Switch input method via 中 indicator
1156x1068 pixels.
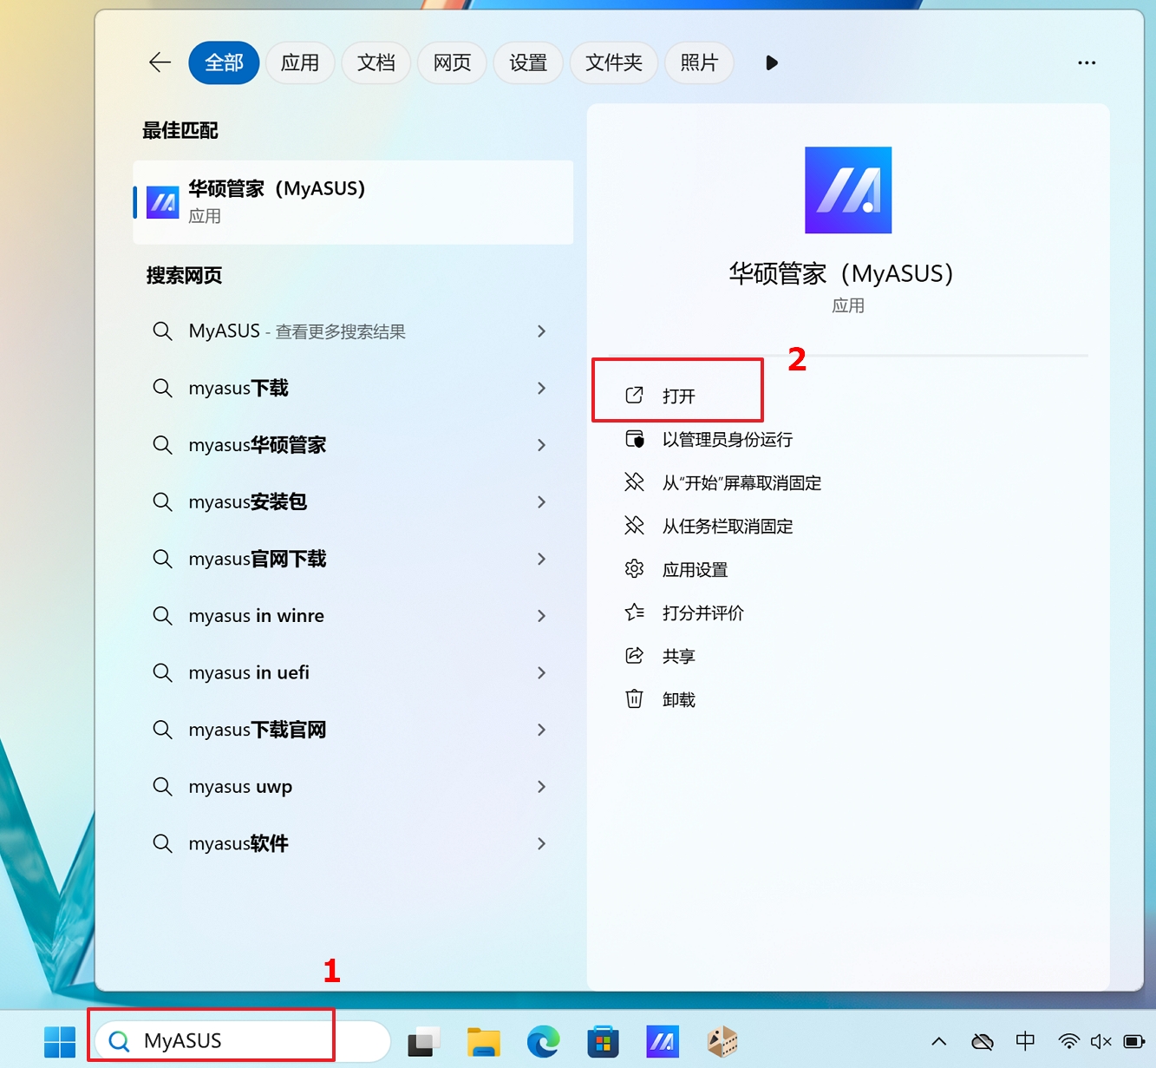tap(1025, 1040)
